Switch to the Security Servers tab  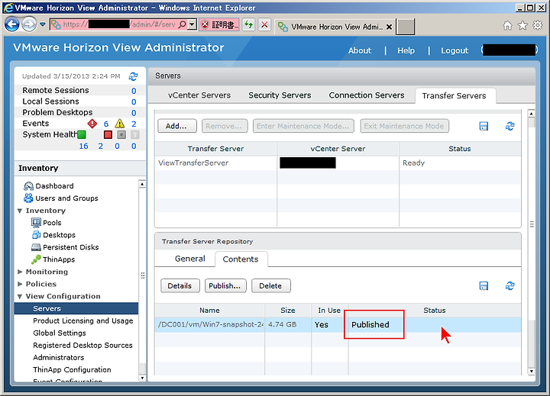tap(280, 95)
